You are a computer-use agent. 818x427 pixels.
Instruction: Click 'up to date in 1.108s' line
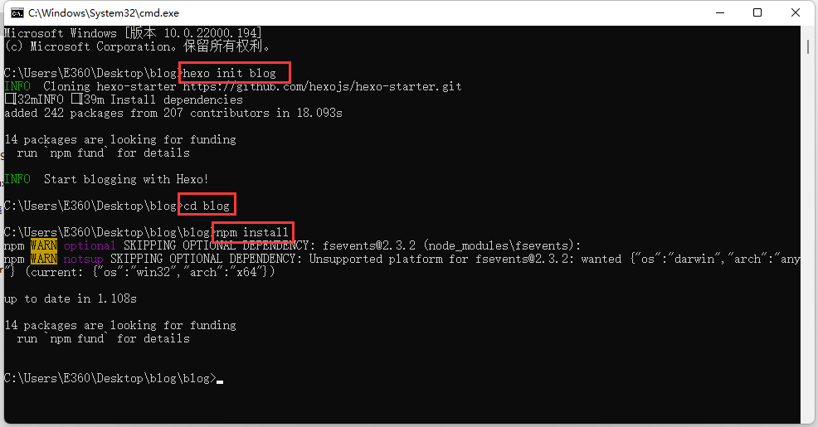(x=71, y=298)
